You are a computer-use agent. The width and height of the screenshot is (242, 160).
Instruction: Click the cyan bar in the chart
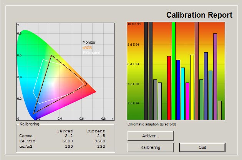(x=183, y=94)
